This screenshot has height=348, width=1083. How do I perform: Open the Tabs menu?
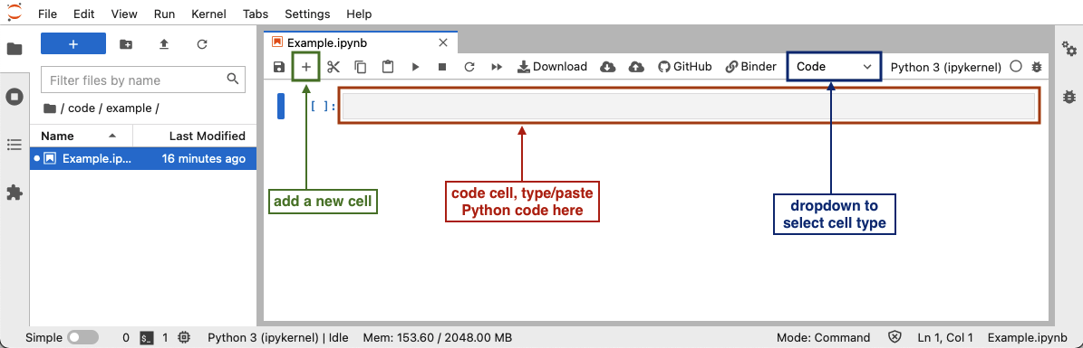click(x=256, y=14)
